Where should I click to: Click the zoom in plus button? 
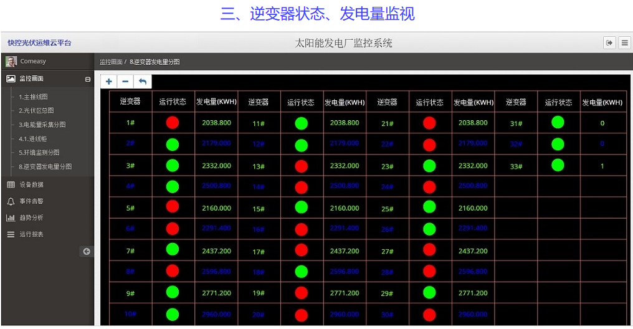coord(108,82)
